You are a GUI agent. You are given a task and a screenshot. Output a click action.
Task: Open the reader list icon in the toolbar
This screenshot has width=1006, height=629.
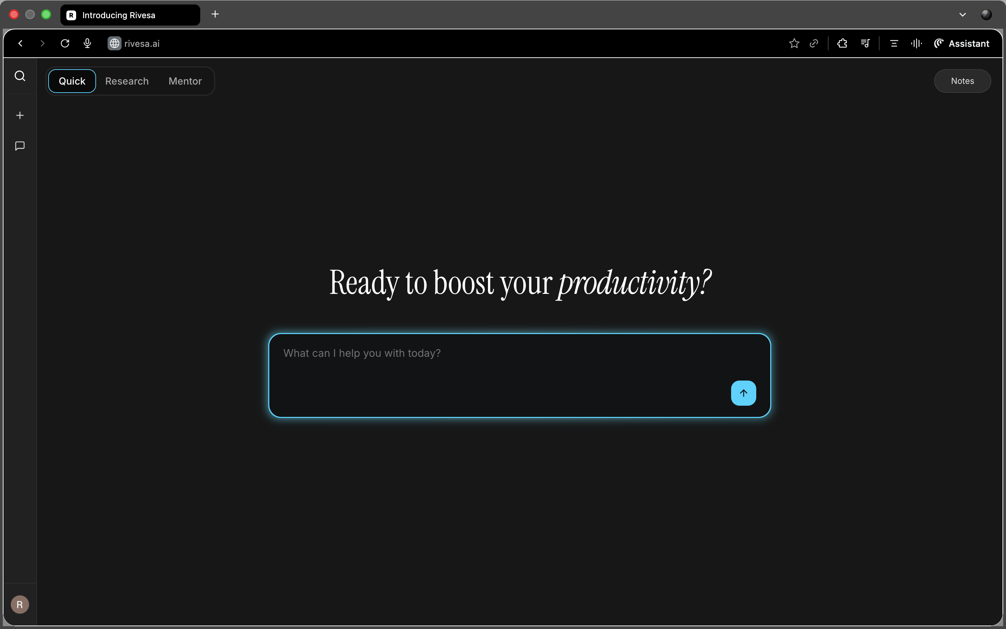[x=894, y=44]
